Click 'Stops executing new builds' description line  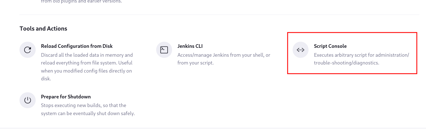(84, 105)
